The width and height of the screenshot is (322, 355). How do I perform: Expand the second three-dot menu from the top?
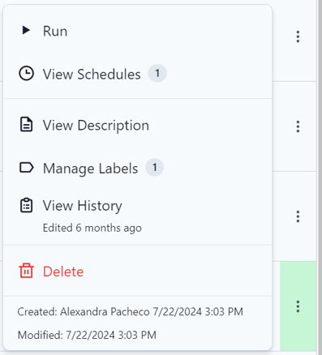tap(298, 126)
